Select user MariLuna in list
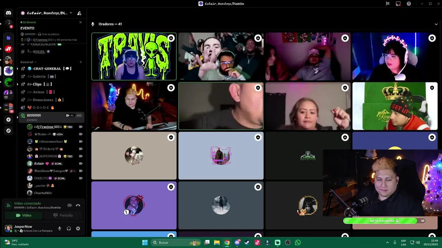 pos(55,171)
